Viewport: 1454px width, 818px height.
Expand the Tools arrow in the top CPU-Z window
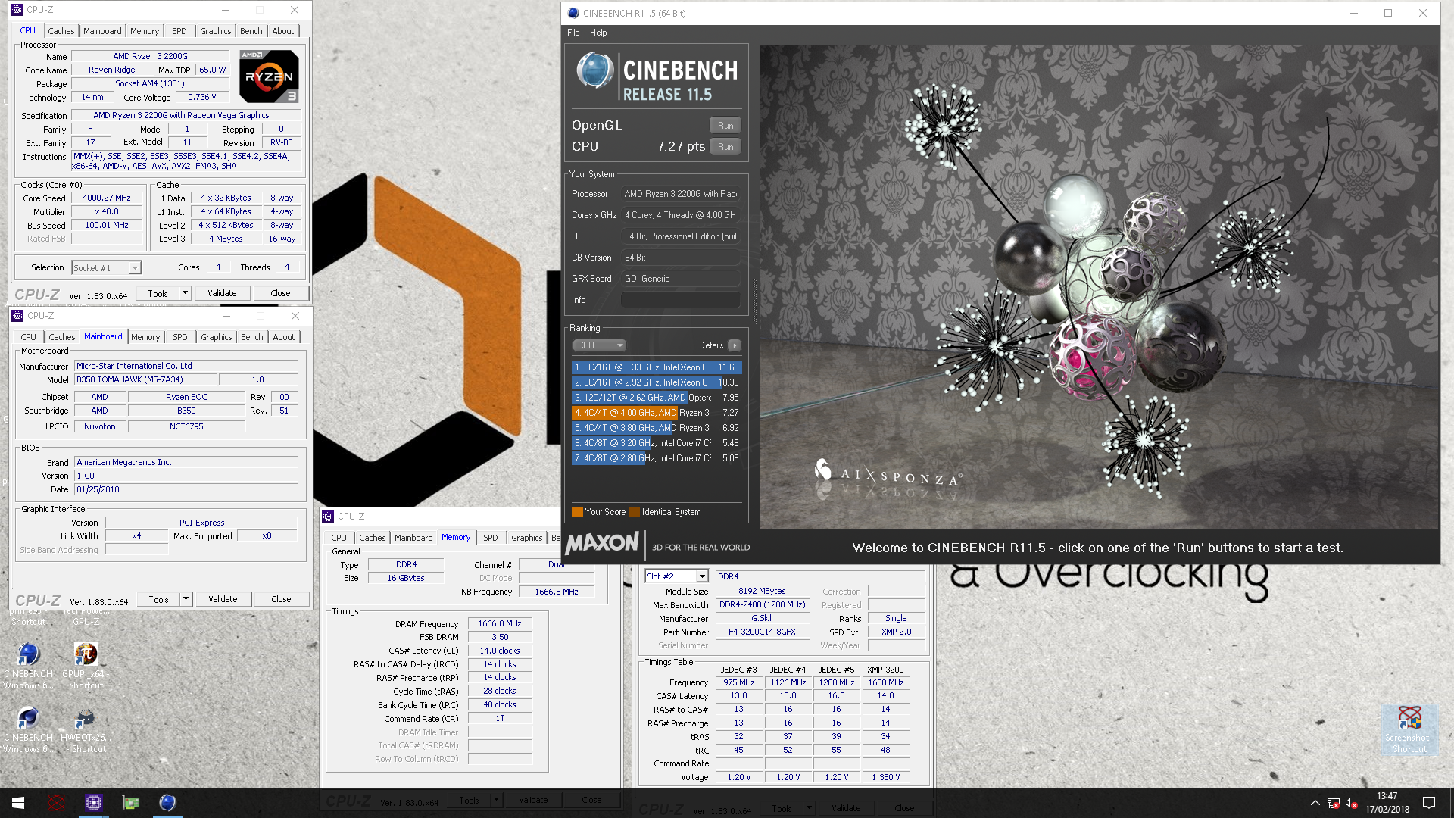pyautogui.click(x=185, y=293)
